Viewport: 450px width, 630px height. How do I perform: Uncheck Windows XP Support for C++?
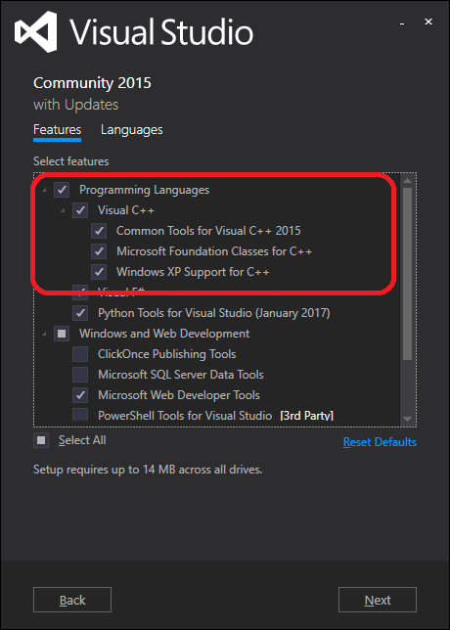[99, 272]
